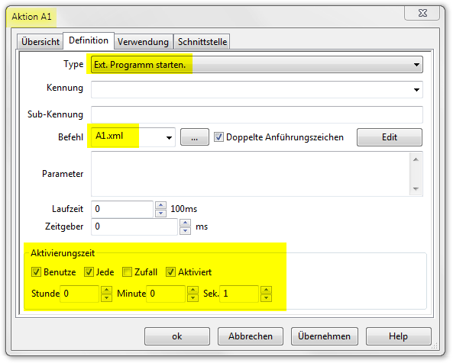
Task: Decrease the Minute spinner value
Action: [x=193, y=297]
